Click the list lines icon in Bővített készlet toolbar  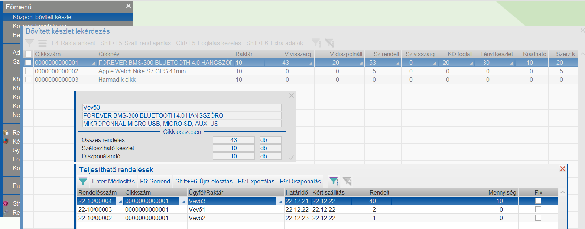[43, 43]
